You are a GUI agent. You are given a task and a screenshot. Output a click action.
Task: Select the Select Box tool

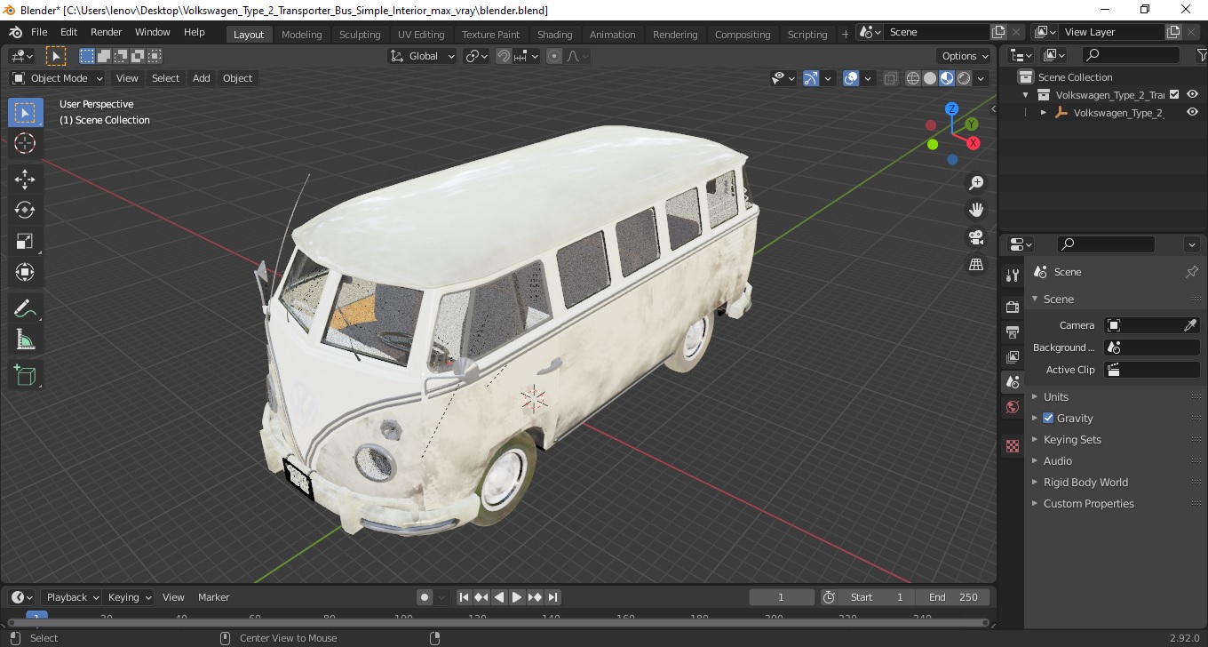point(25,113)
